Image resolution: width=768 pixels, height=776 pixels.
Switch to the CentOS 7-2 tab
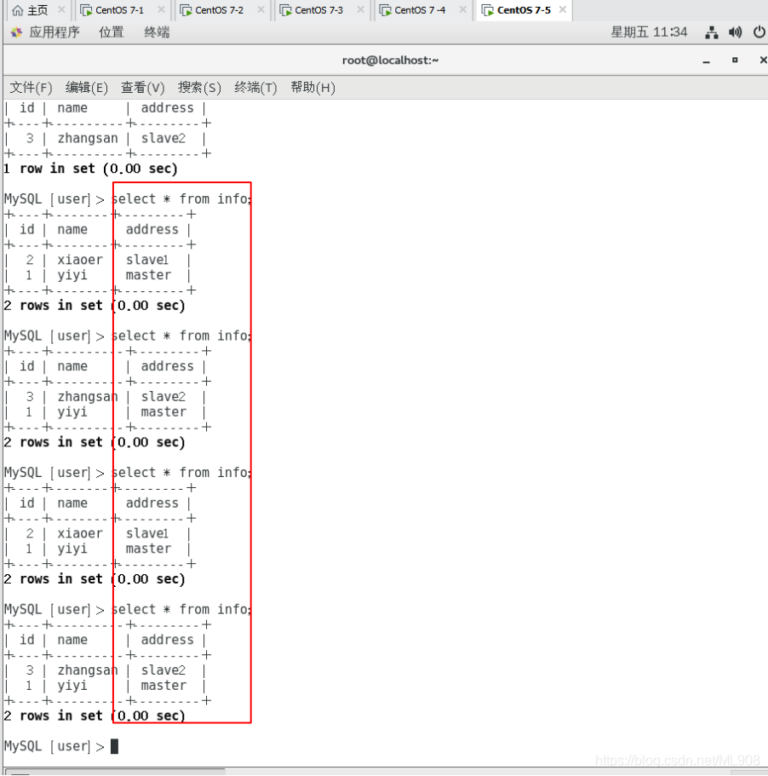point(219,10)
